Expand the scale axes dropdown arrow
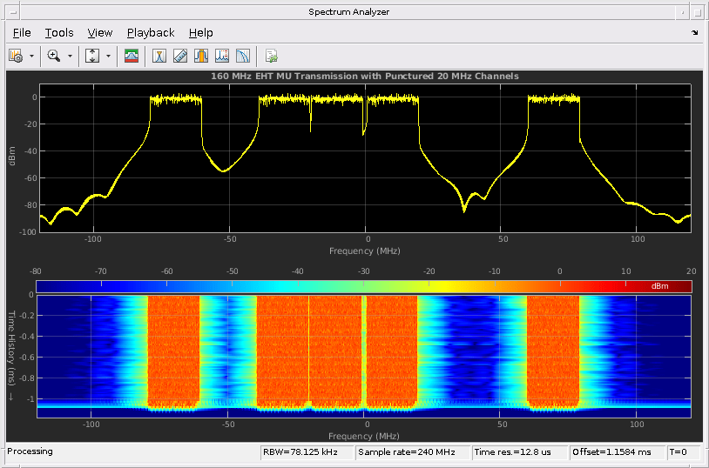The width and height of the screenshot is (709, 468). point(109,56)
